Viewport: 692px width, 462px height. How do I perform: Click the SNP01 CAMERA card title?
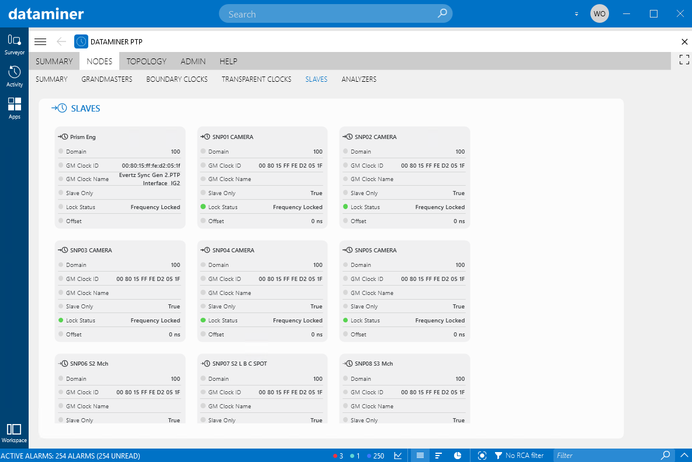[x=233, y=137]
